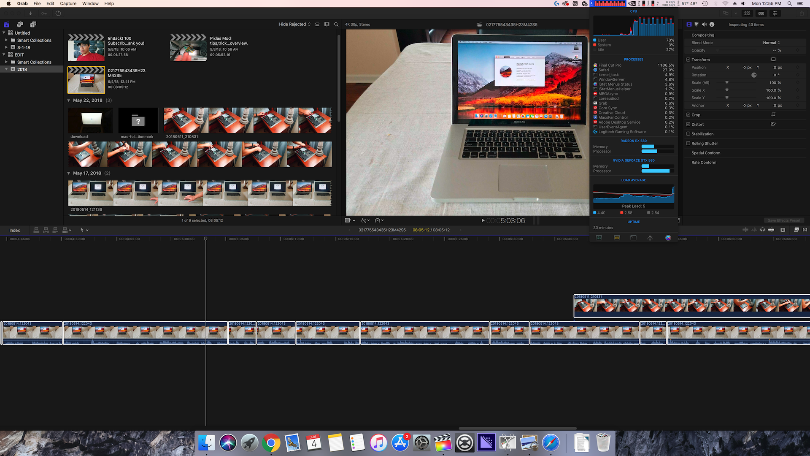Launch Final Cut Pro from the Dock
Screen dimensions: 810x456
tap(443, 443)
